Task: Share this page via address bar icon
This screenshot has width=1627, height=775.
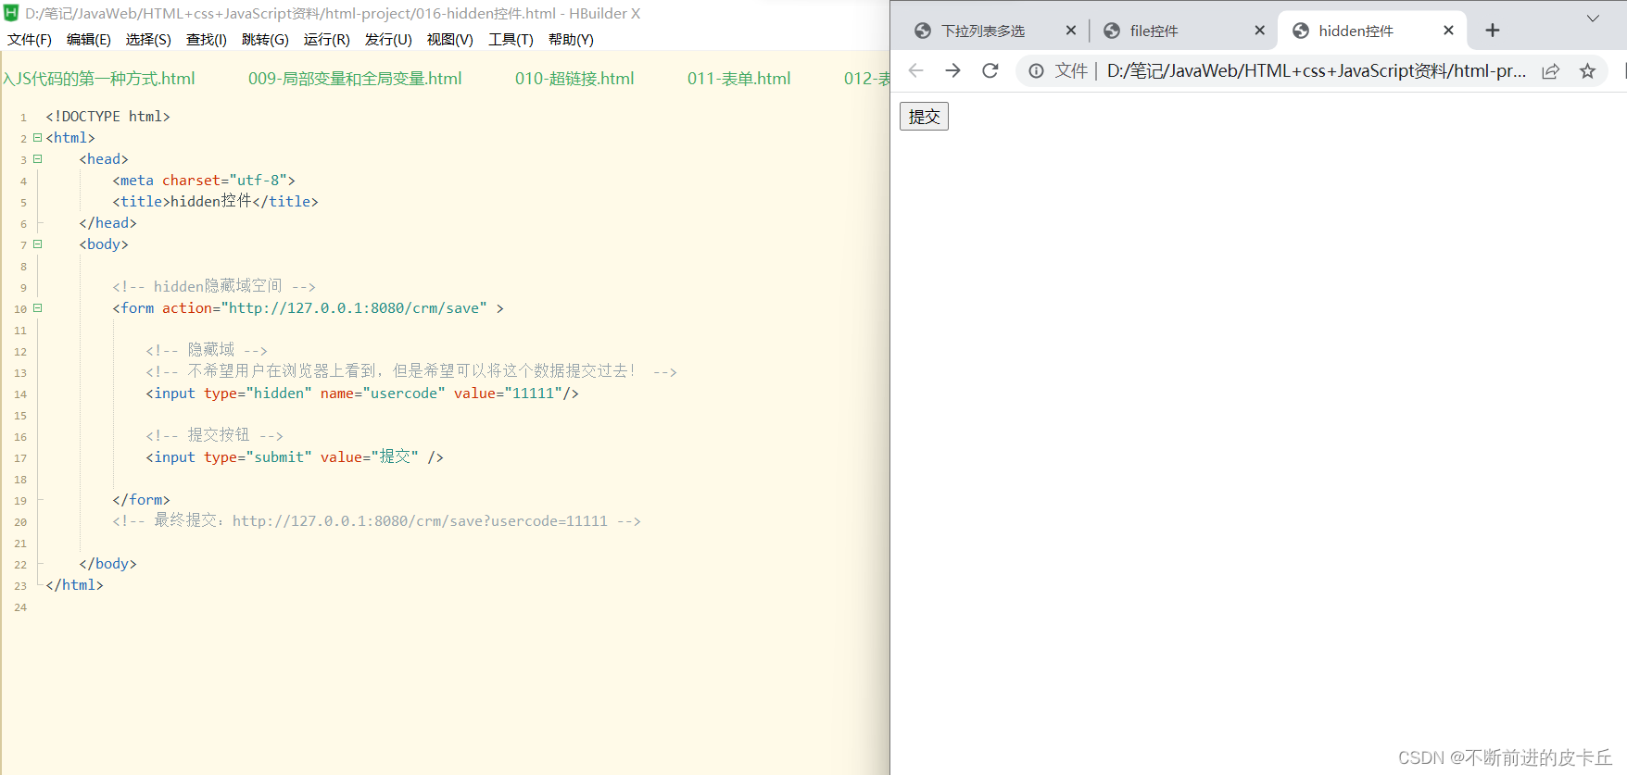Action: (x=1550, y=71)
